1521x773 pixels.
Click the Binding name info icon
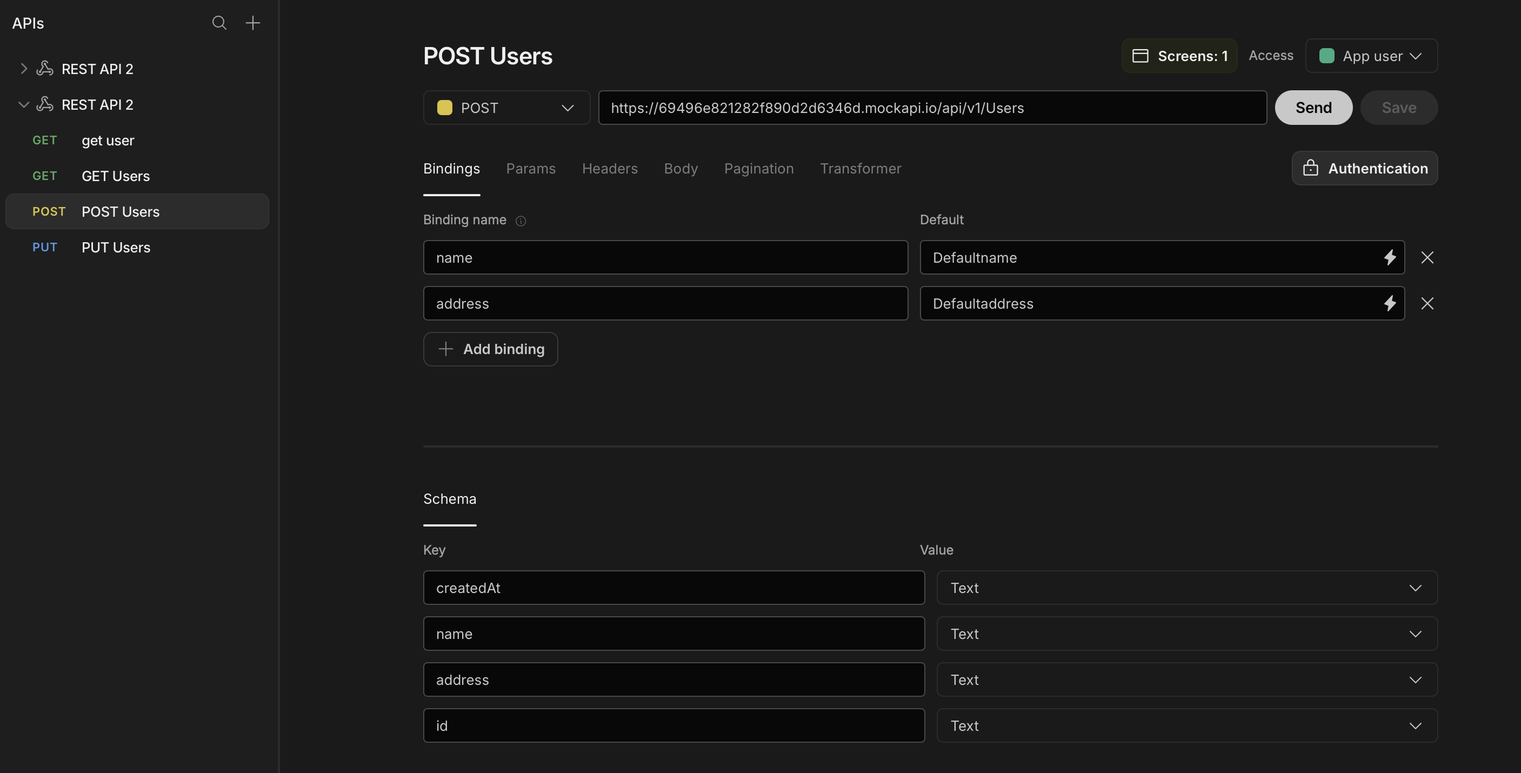tap(520, 221)
